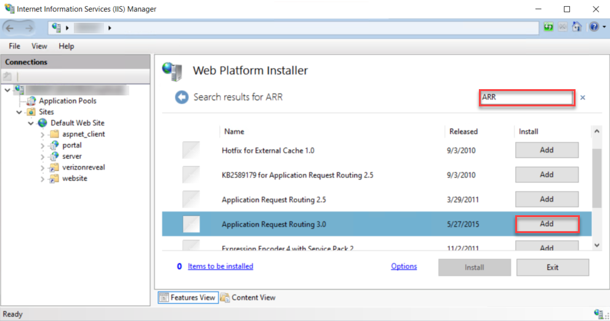
Task: Open the File menu
Action: click(14, 46)
